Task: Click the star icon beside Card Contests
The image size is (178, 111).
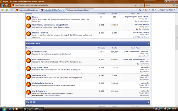Action: point(28,92)
